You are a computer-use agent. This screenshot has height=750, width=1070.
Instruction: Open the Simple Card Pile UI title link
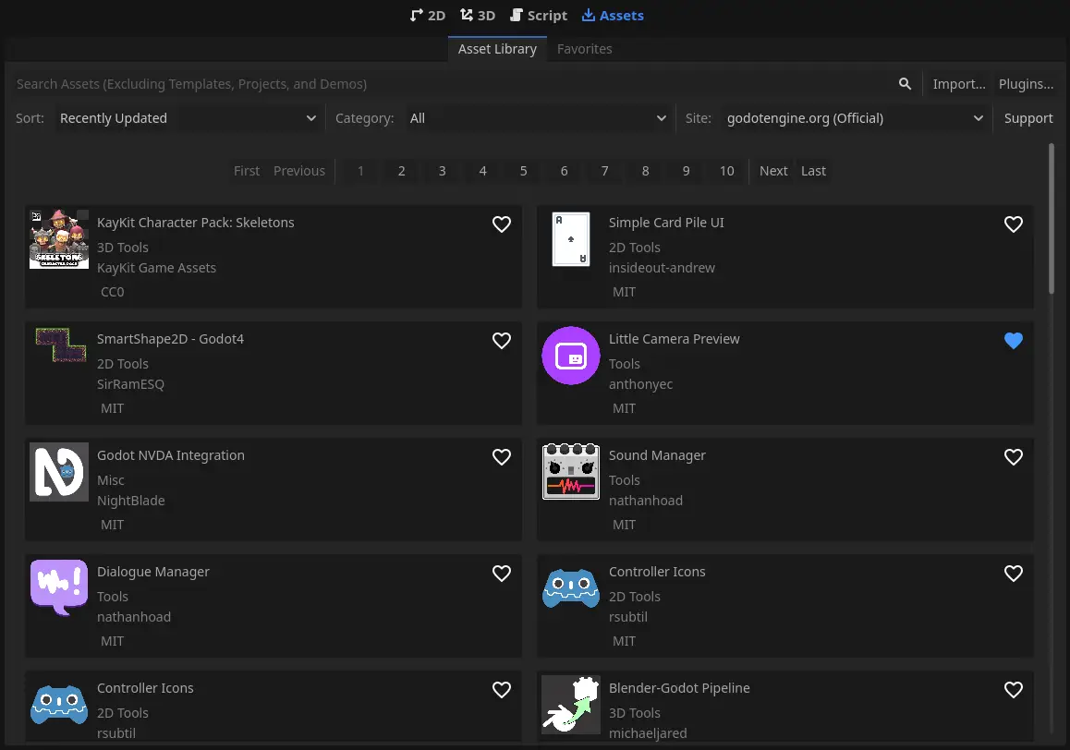pos(666,223)
